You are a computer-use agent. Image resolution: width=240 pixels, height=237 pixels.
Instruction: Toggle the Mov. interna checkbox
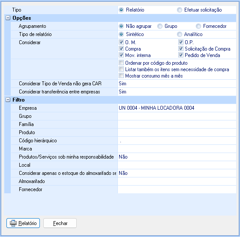(121, 55)
